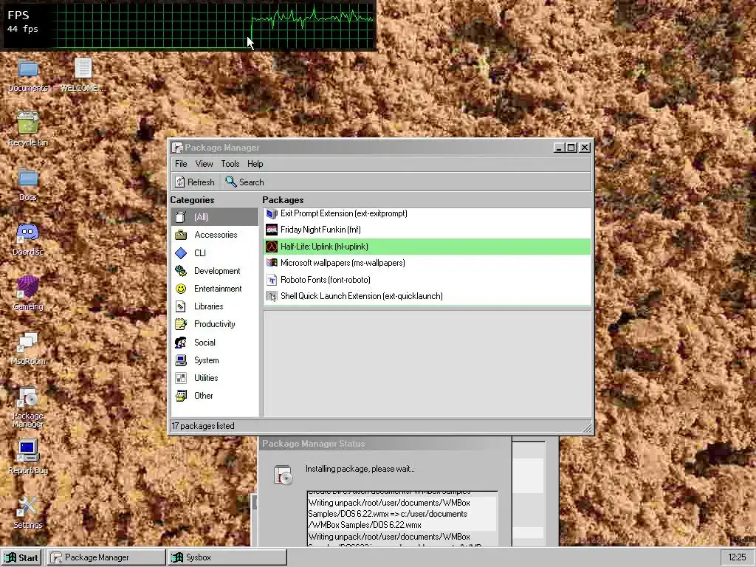The width and height of the screenshot is (756, 567).
Task: Select Friday Night Funkin (fnf) package text
Action: pos(320,230)
